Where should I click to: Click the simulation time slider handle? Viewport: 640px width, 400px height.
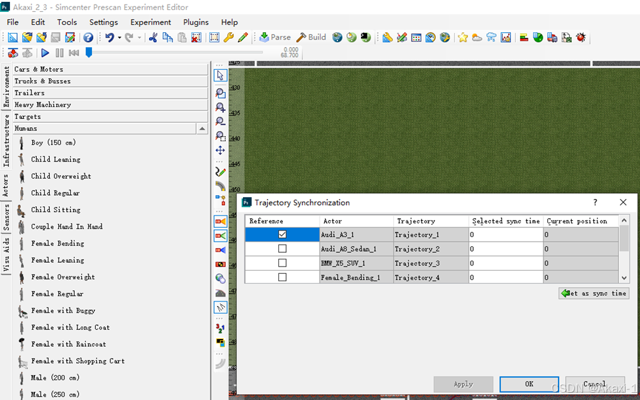89,53
